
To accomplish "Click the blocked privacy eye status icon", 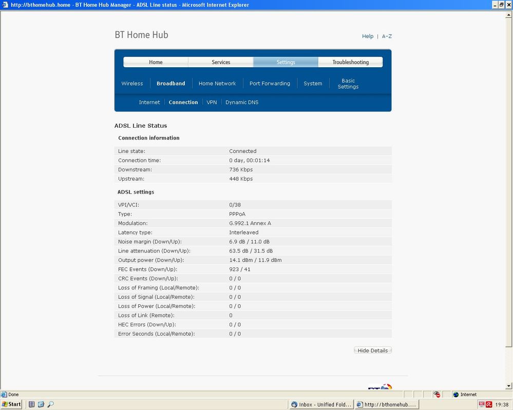I will coord(437,394).
